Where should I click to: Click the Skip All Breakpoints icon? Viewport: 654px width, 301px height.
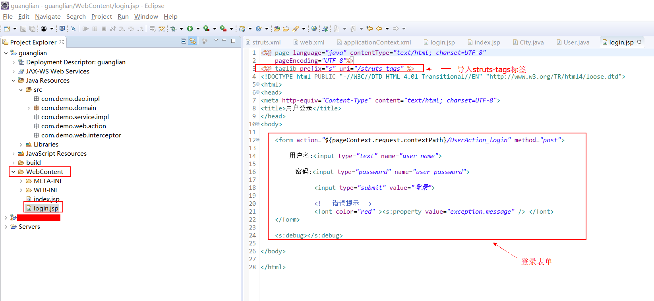pos(73,29)
